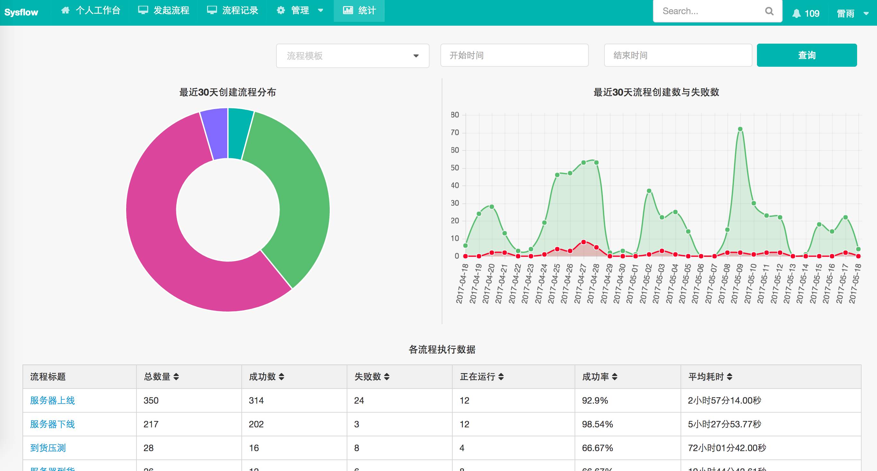Viewport: 877px width, 471px height.
Task: Click the 开始时间 date field
Action: tap(514, 55)
